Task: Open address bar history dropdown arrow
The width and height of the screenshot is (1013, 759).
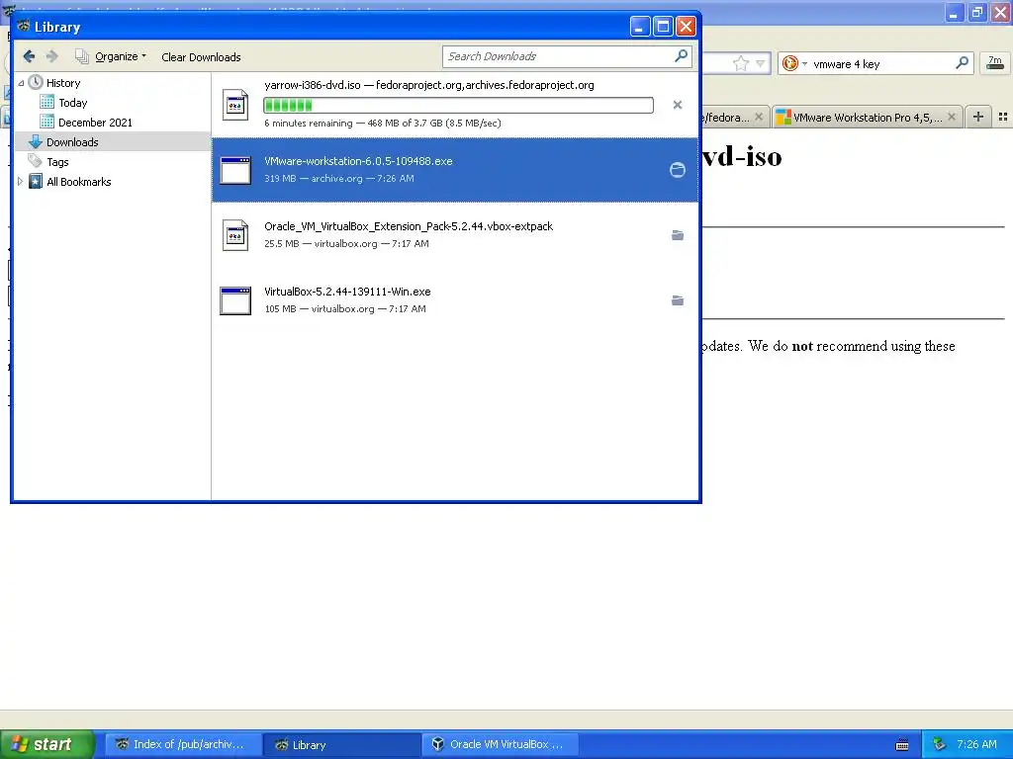Action: (761, 63)
